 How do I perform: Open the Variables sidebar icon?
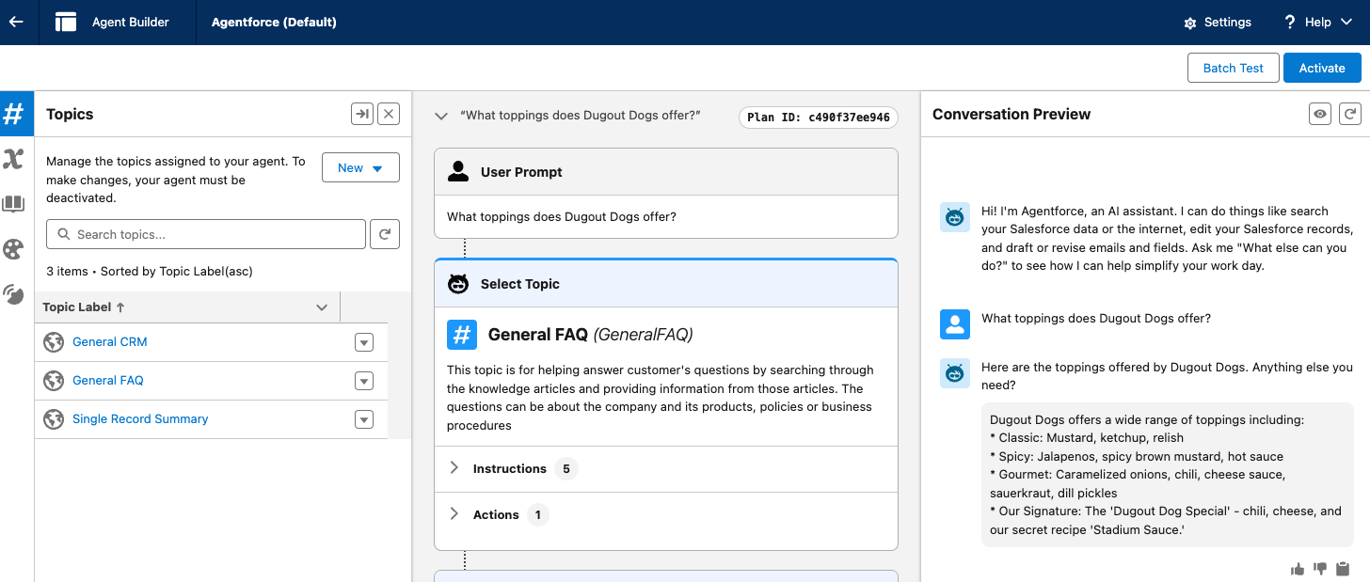coord(14,159)
